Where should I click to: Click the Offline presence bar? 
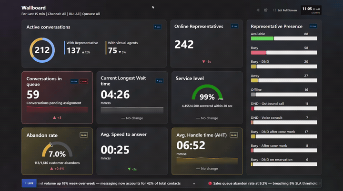(284, 94)
